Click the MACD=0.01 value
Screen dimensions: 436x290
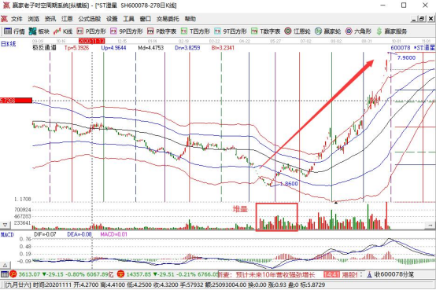tap(114, 234)
